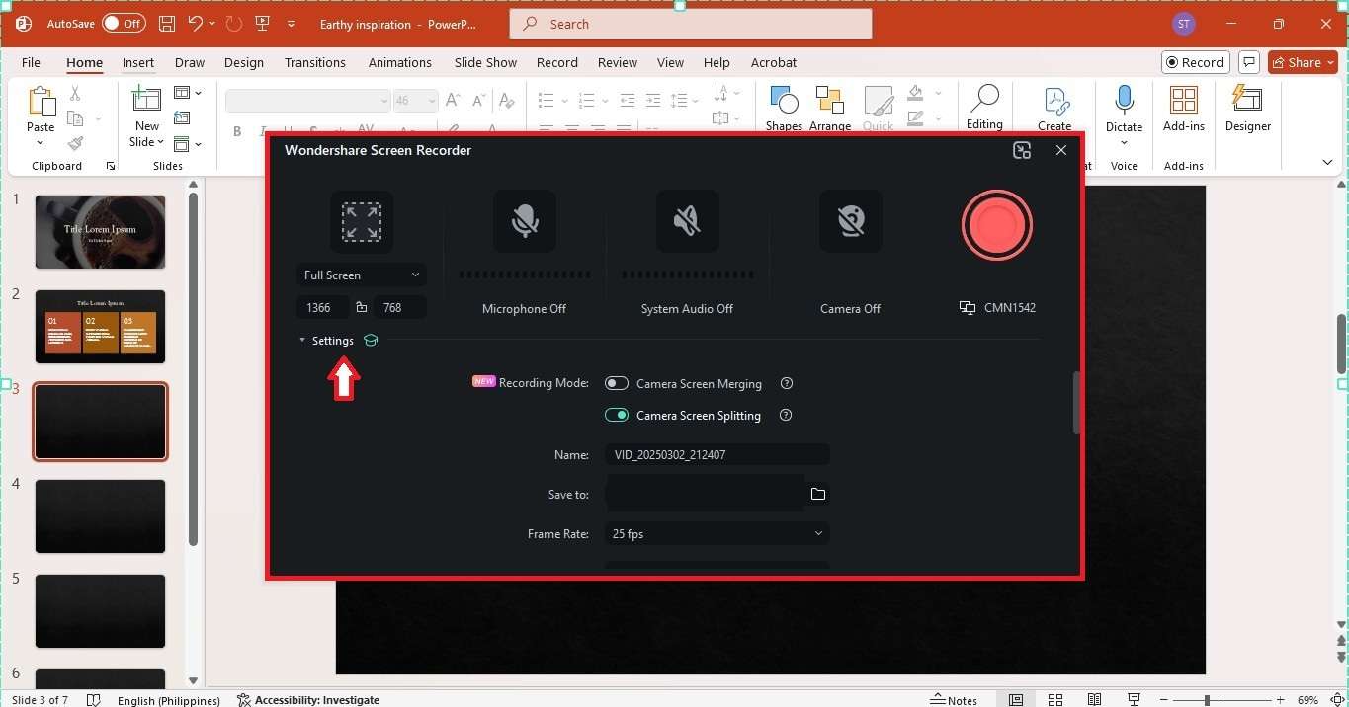
Task: Click English (Philippines) language indicator
Action: coord(168,700)
